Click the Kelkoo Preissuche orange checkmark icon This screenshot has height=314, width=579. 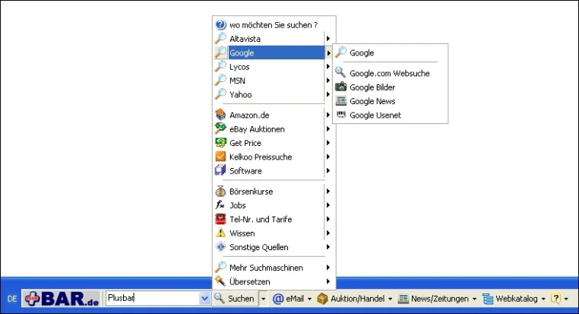pos(220,157)
